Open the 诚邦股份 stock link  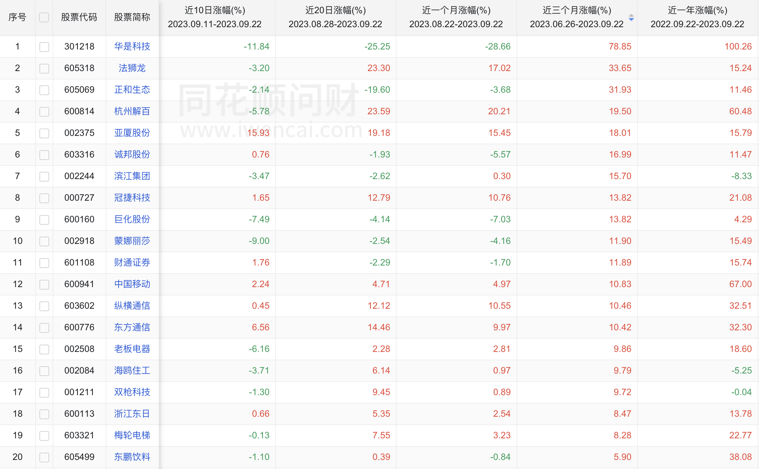pos(132,154)
